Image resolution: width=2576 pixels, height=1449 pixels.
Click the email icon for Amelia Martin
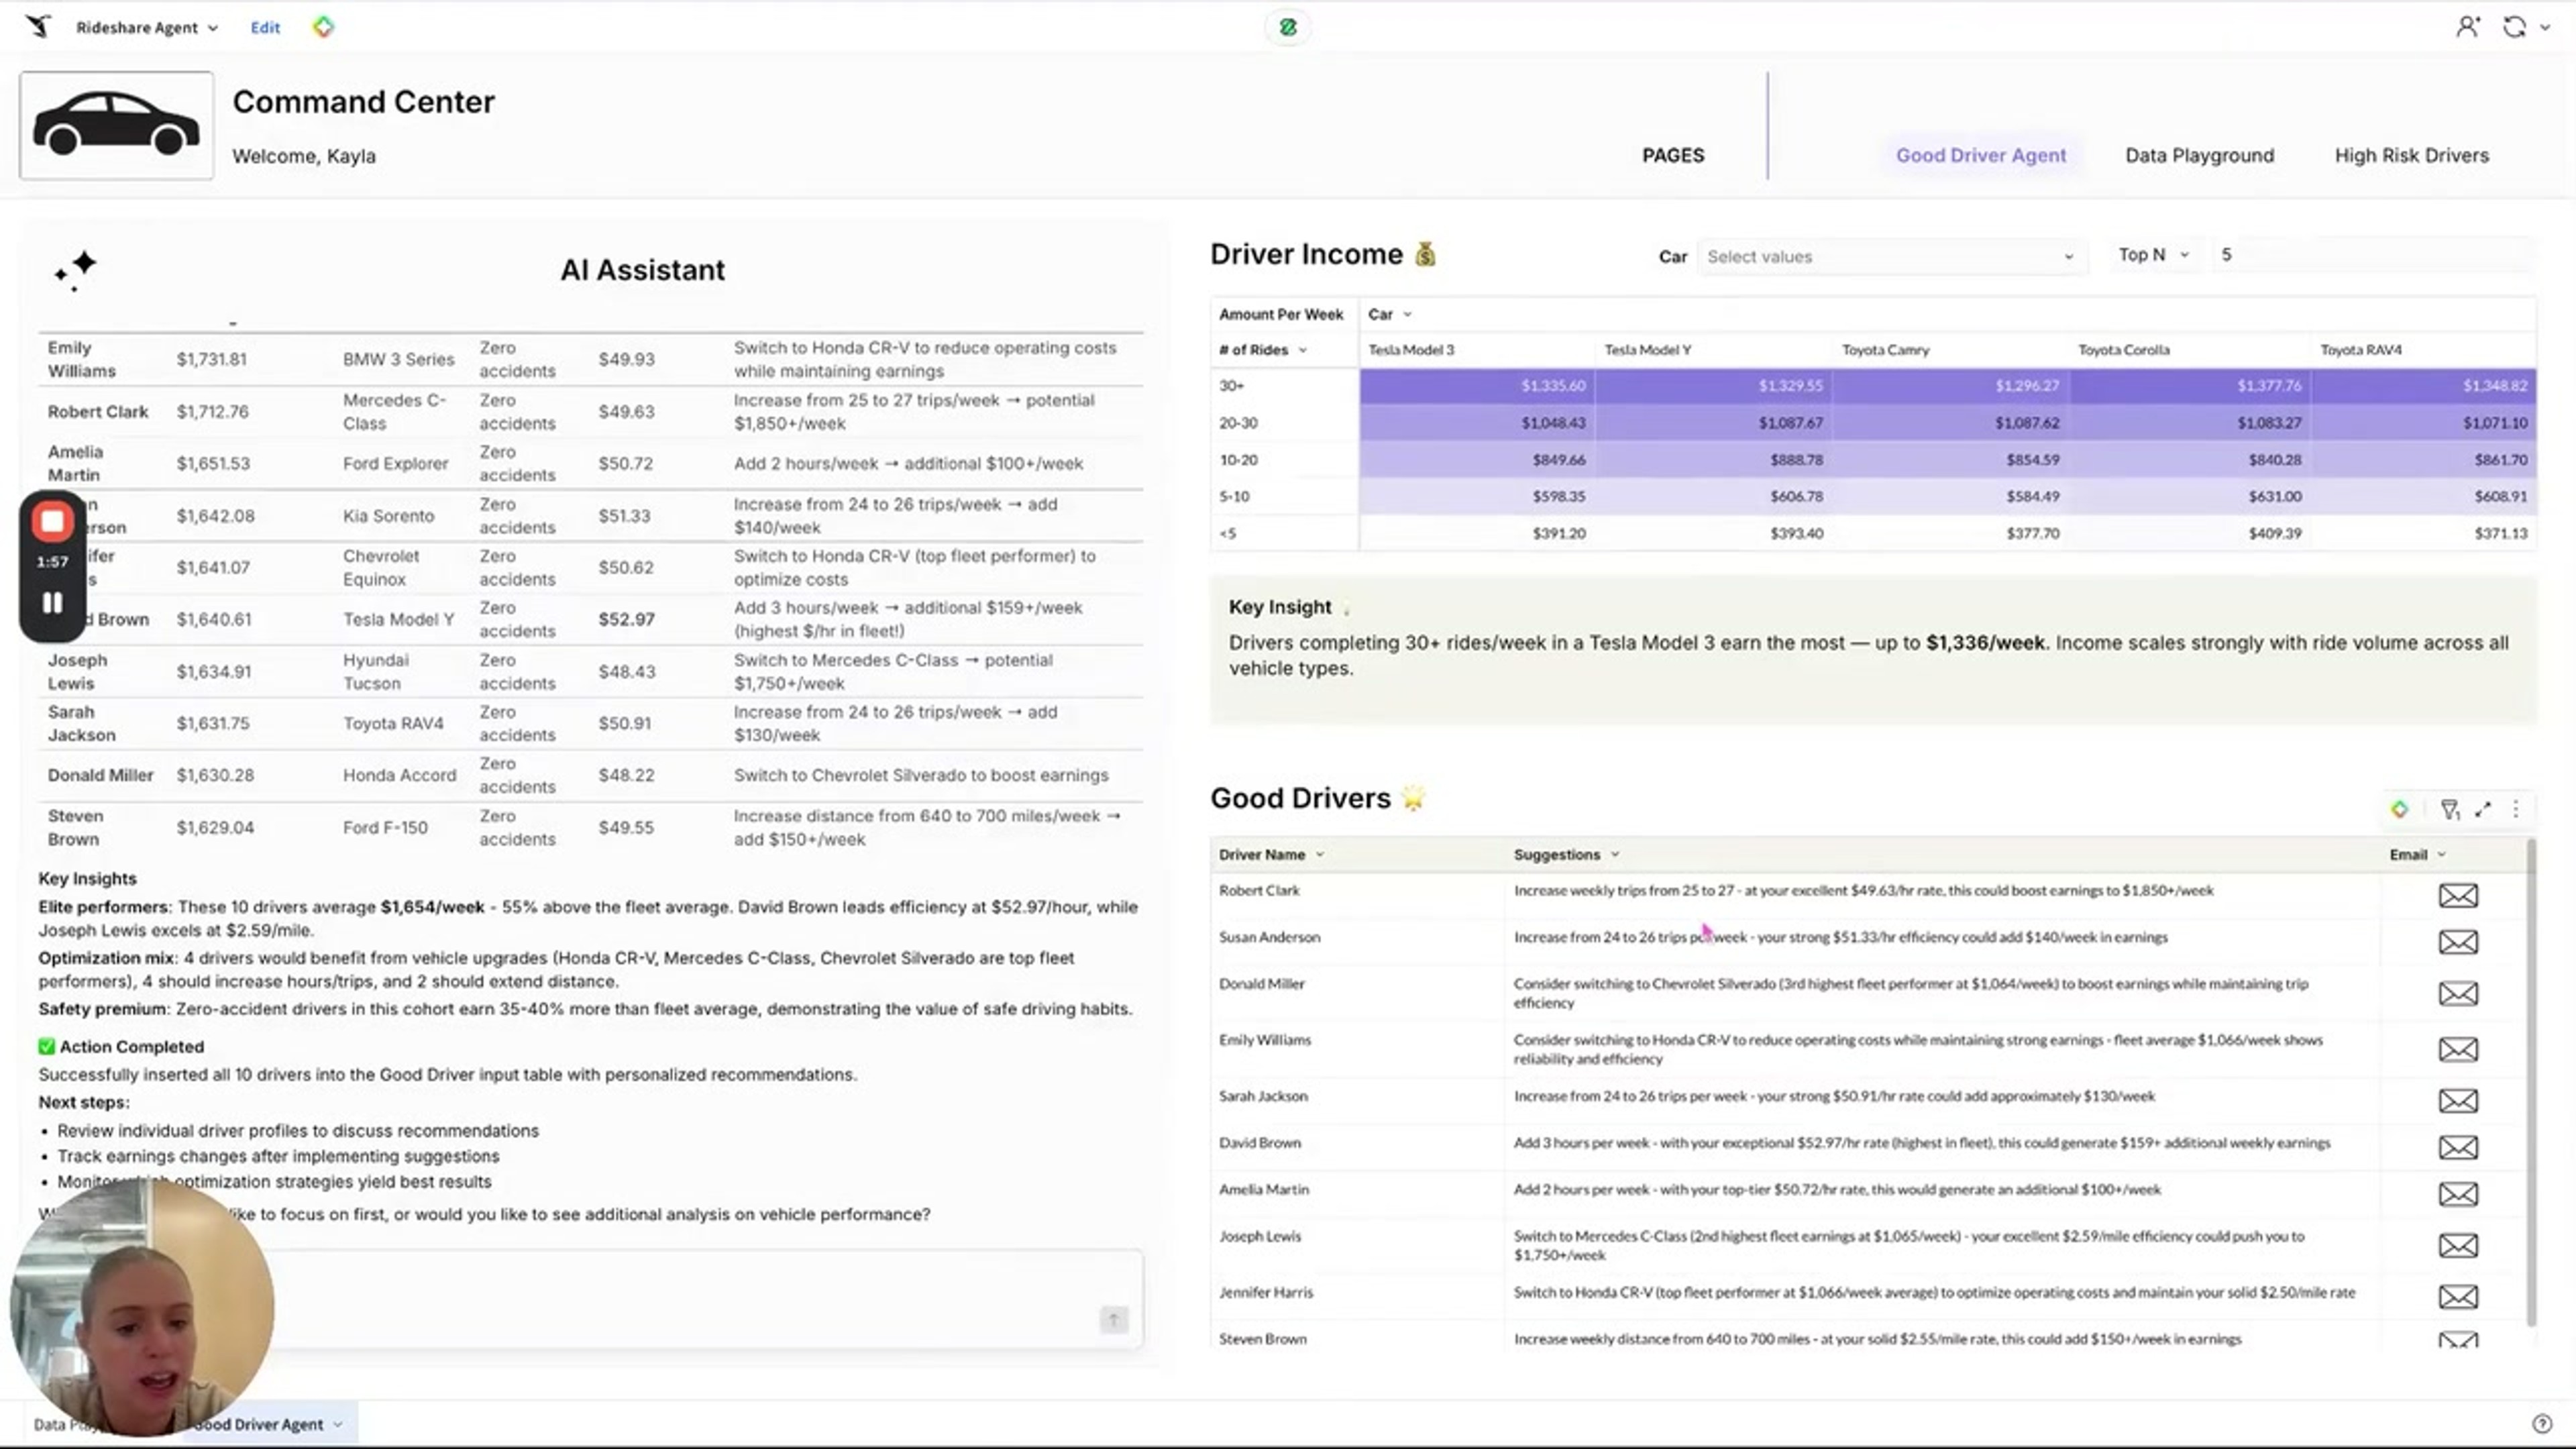[2457, 1194]
